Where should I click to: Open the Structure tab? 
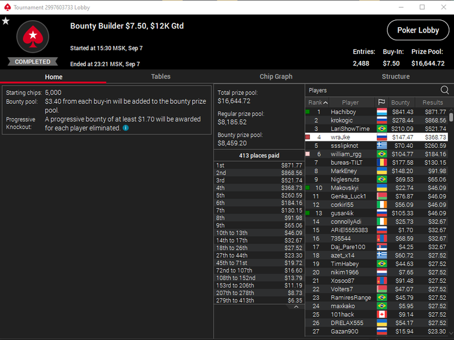tap(396, 77)
